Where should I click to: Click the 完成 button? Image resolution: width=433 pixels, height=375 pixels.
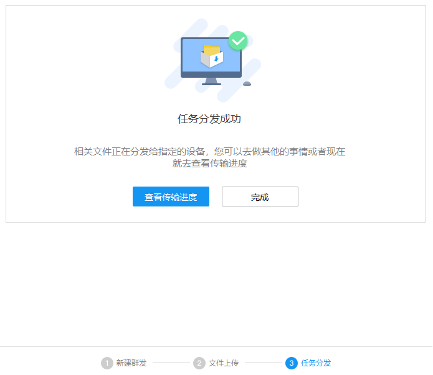[x=260, y=197]
